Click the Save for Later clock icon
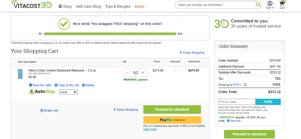 point(30,85)
